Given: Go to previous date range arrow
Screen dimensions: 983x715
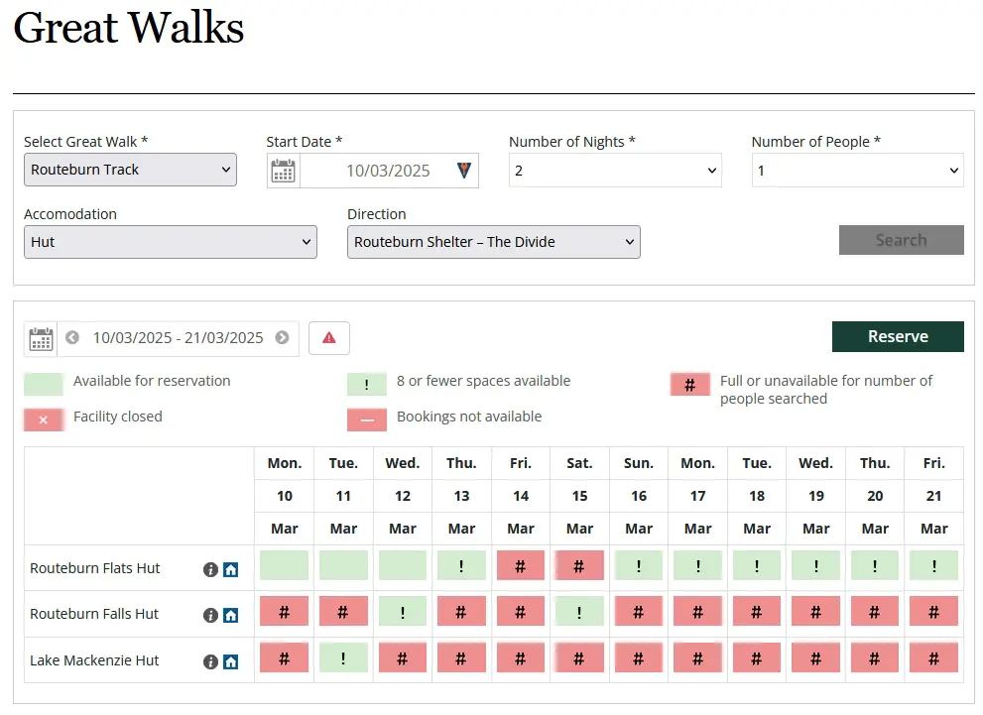Looking at the screenshot, I should pos(72,338).
